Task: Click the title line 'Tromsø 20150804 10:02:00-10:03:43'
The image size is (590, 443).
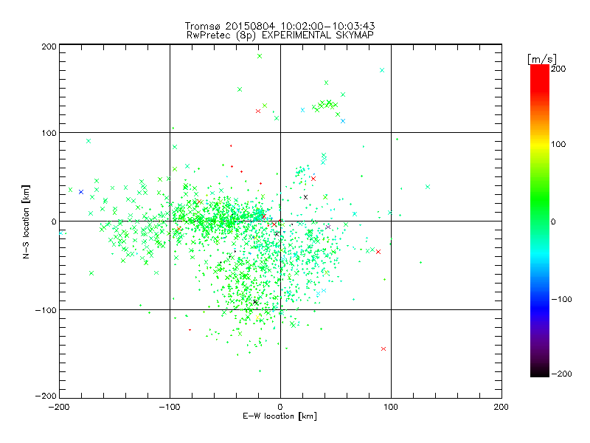Action: tap(280, 26)
